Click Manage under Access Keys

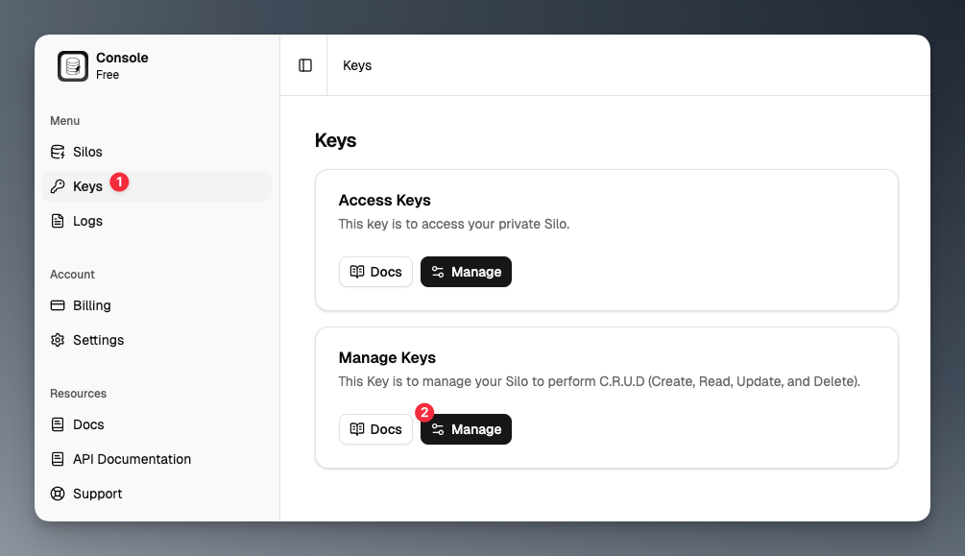[466, 272]
